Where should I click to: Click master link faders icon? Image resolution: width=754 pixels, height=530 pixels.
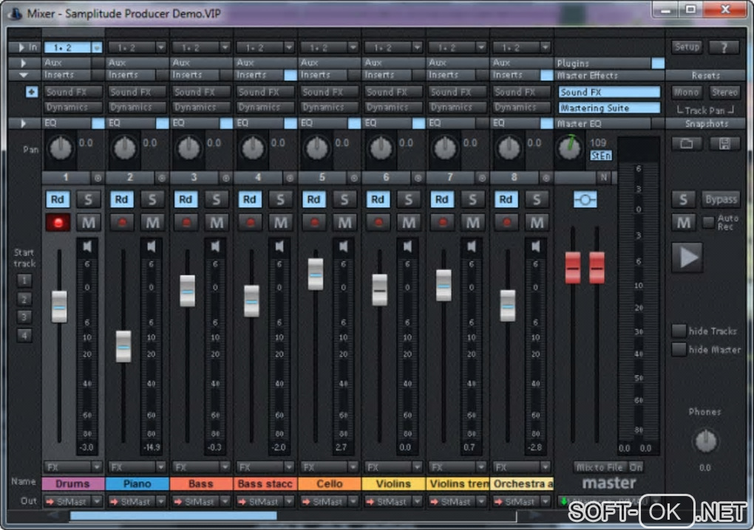pyautogui.click(x=585, y=199)
